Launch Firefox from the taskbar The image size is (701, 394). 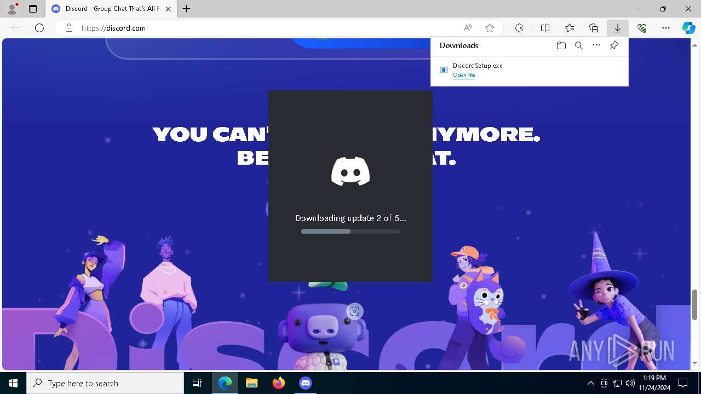pos(279,383)
